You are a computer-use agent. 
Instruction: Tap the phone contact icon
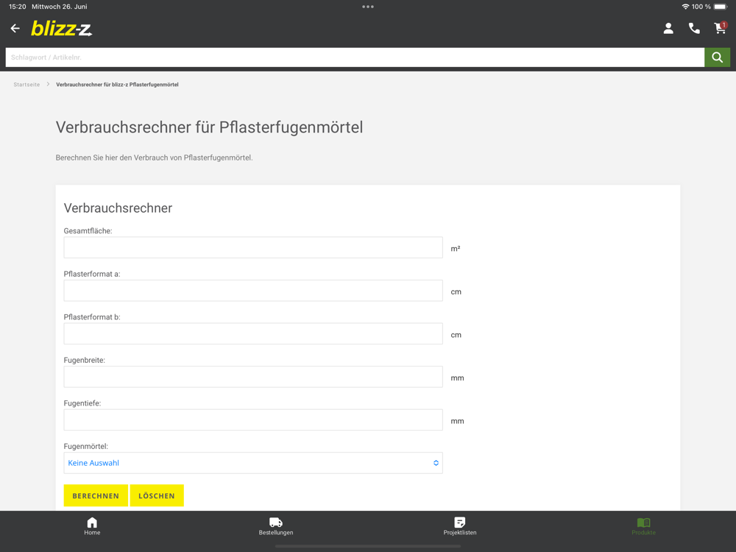click(x=694, y=29)
